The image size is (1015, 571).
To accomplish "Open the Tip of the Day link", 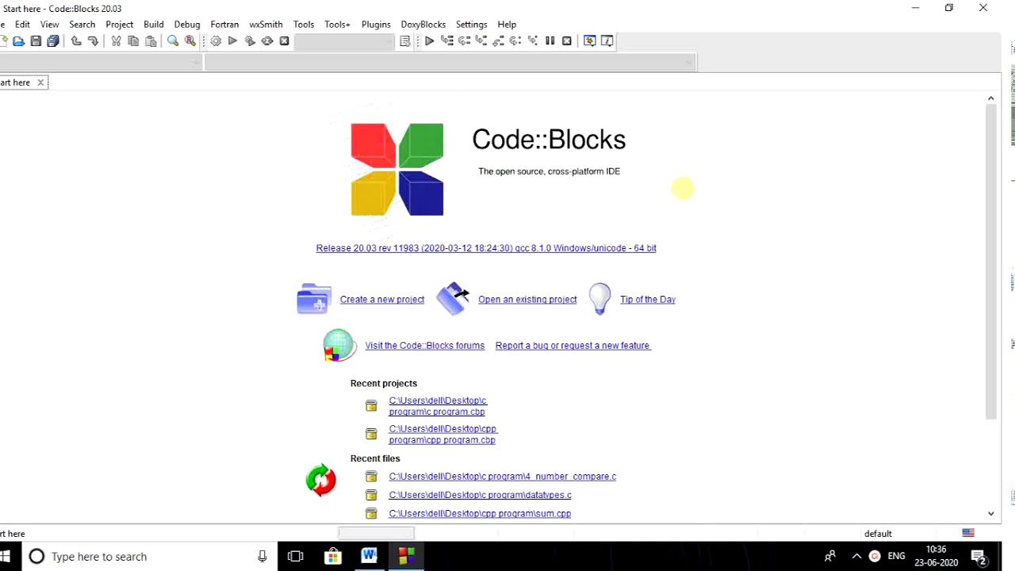I will 648,300.
